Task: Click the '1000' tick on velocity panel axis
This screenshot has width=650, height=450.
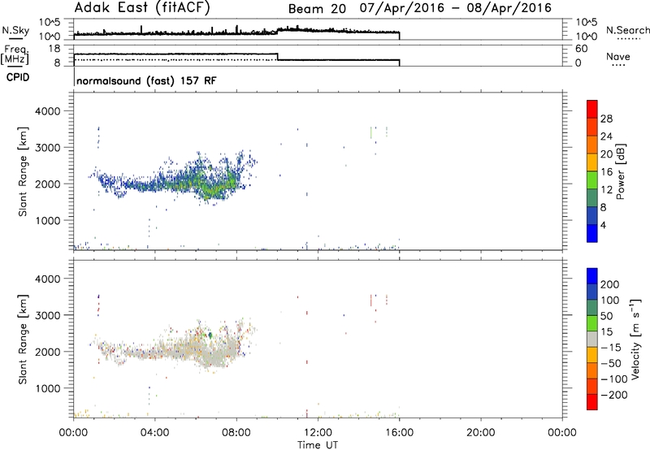Action: click(47, 388)
